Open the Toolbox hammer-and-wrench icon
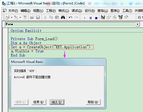This screenshot has height=112, width=143. tap(126, 17)
